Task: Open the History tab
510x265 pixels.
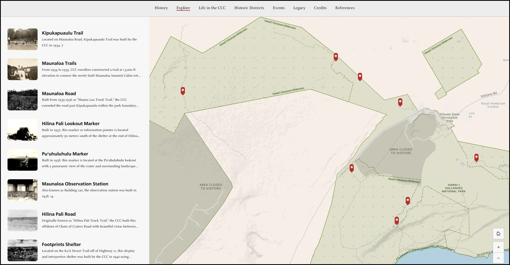Action: pyautogui.click(x=161, y=8)
